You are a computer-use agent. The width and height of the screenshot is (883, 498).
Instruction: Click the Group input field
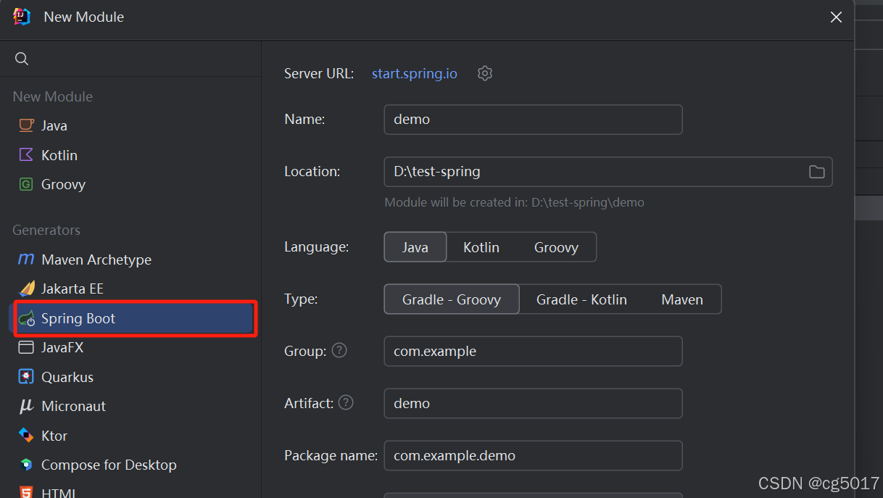coord(533,351)
